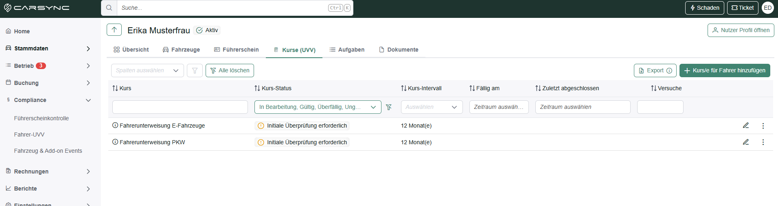Select Kurse (UVV) tab
Viewport: 778px width, 206px height.
pyautogui.click(x=294, y=50)
